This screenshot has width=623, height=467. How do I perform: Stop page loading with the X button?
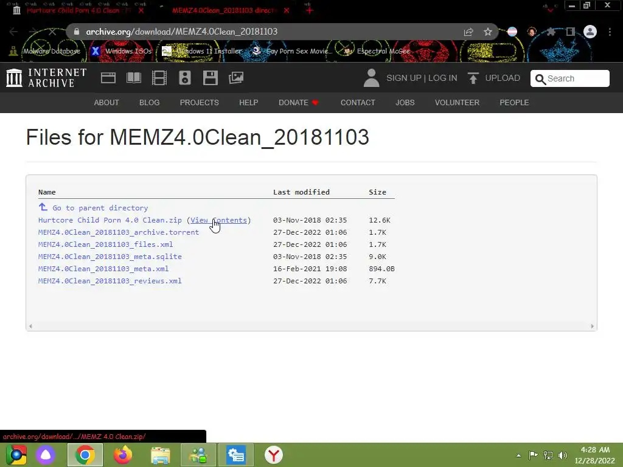coord(52,32)
